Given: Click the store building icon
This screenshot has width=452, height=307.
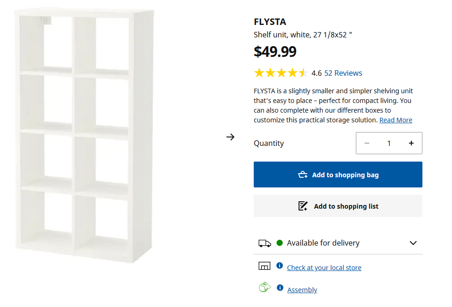Looking at the screenshot, I should pos(264,266).
